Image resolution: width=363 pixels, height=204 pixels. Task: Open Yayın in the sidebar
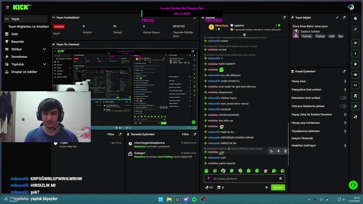26,19
